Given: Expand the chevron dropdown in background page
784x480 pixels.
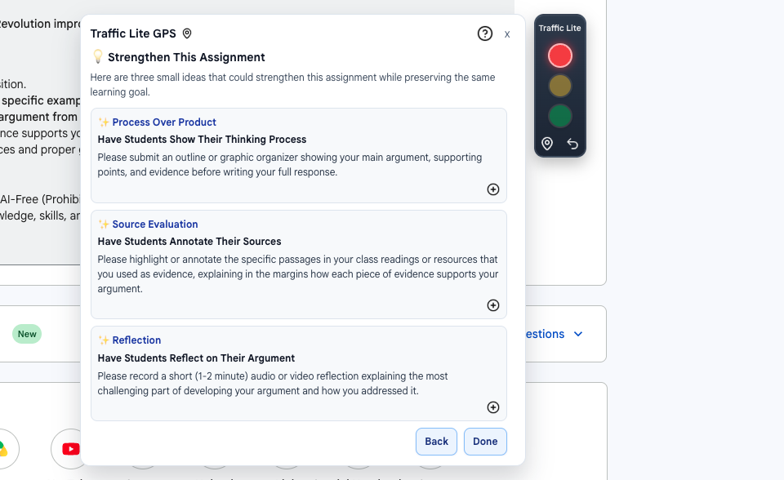Looking at the screenshot, I should (x=578, y=334).
